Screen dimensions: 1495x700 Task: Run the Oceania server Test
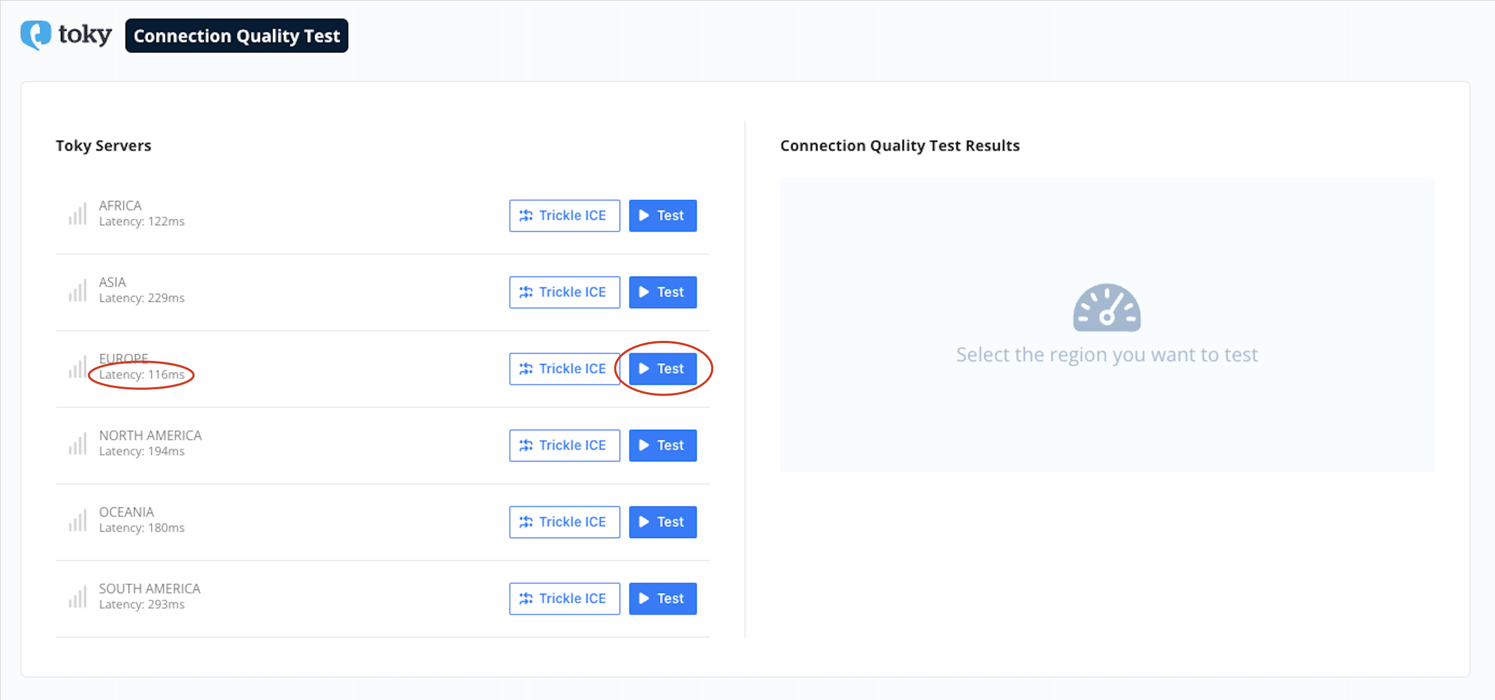click(x=662, y=522)
